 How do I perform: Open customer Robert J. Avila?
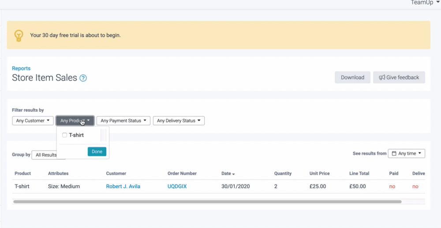pos(123,187)
